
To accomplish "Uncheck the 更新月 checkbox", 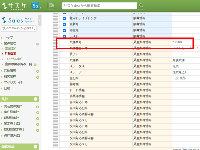I will 64,24.
